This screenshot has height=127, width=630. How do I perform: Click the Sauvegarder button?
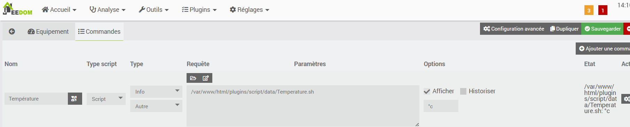click(603, 29)
